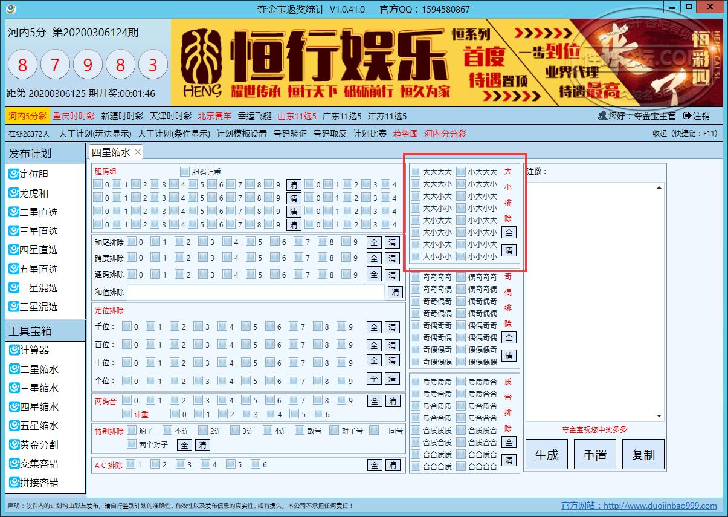Clear the 跨度排除 row selections
Image resolution: width=728 pixels, height=517 pixels.
(393, 259)
